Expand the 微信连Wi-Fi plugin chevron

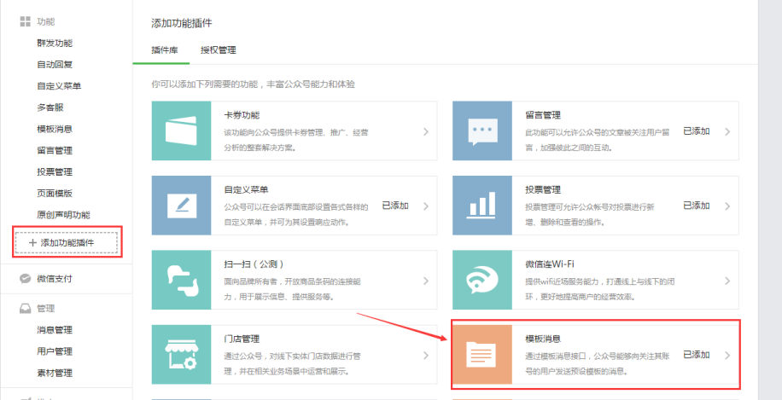point(727,281)
